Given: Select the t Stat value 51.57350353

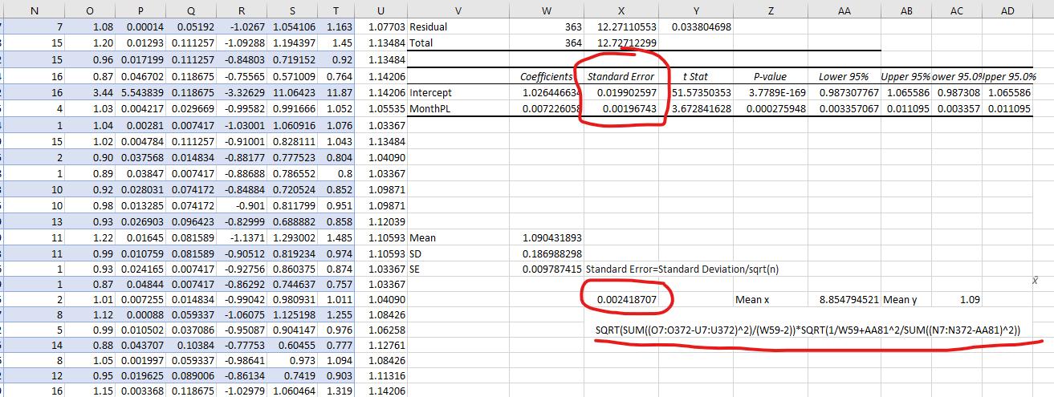Looking at the screenshot, I should point(696,92).
